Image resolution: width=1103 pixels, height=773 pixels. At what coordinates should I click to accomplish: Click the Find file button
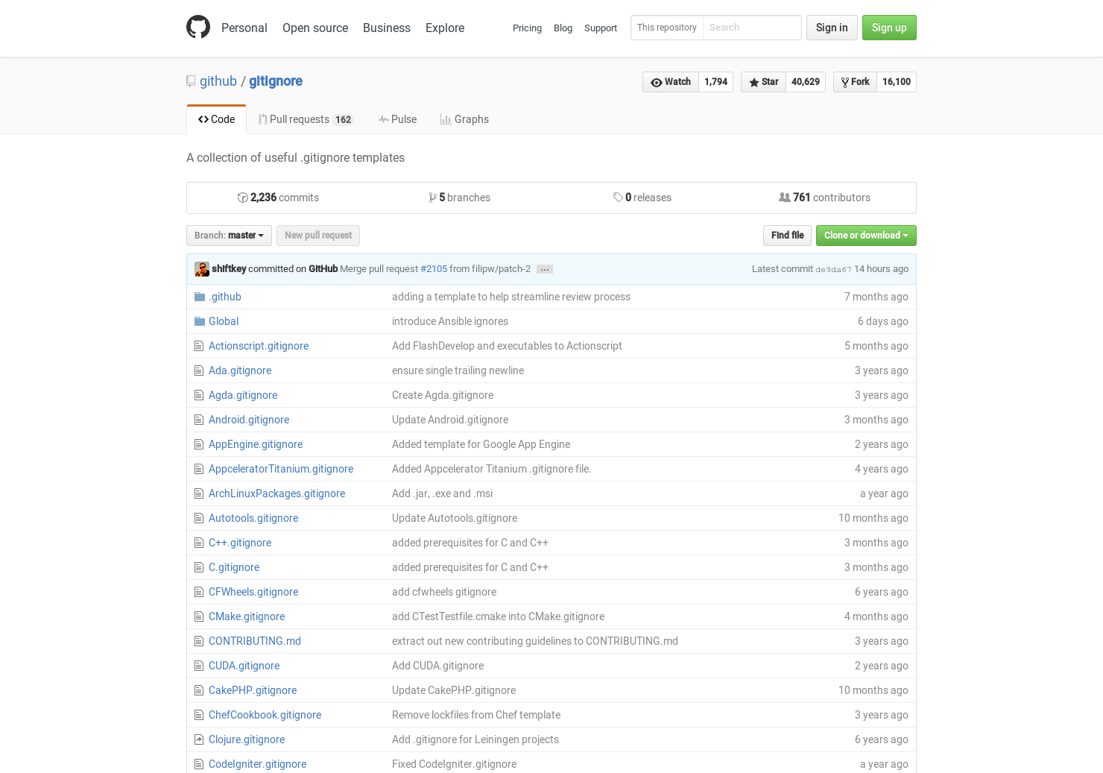point(788,236)
